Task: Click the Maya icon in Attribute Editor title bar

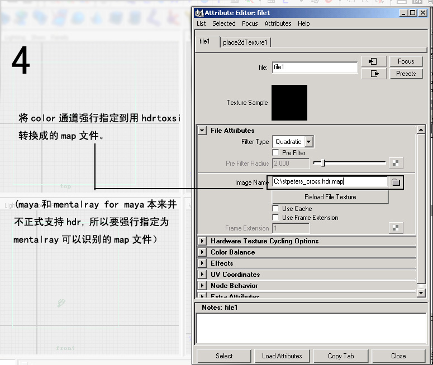Action: coord(199,13)
